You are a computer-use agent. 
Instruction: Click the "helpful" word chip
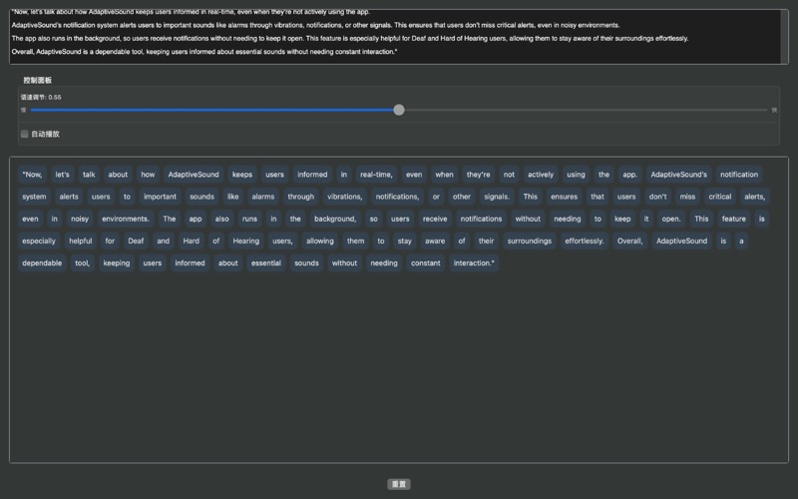pyautogui.click(x=81, y=241)
